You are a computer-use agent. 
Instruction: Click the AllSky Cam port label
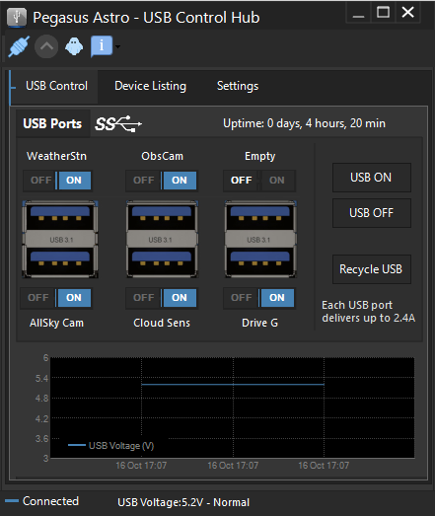56,323
